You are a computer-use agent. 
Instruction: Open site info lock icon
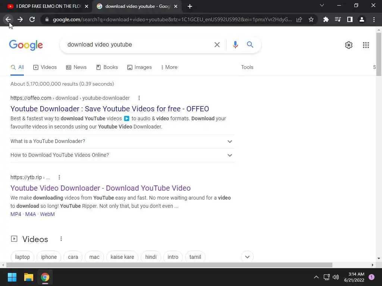coord(47,19)
